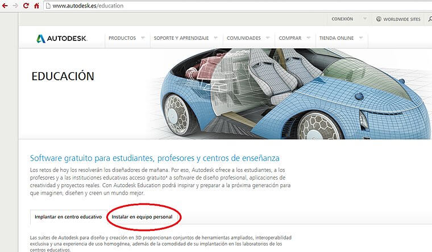Click the globe icon by Worldwide Sites

pos(379,19)
